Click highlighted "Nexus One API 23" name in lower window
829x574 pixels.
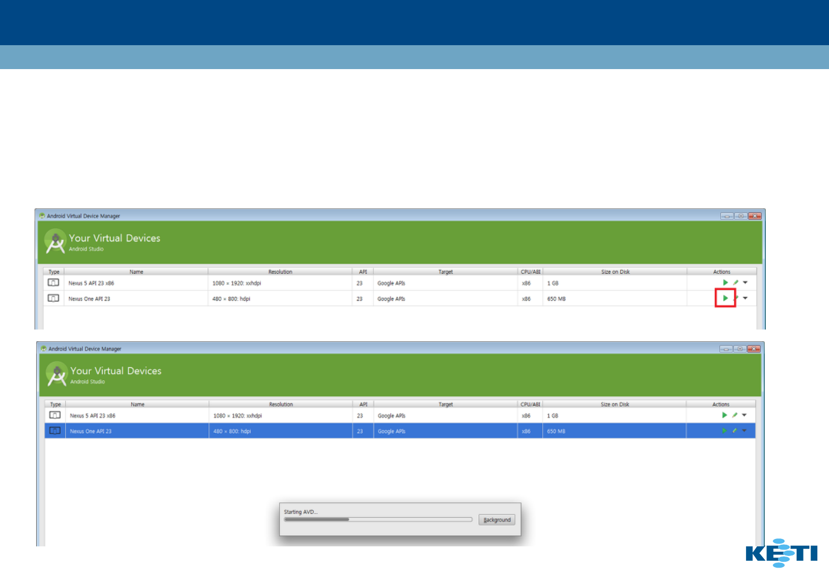(x=90, y=431)
